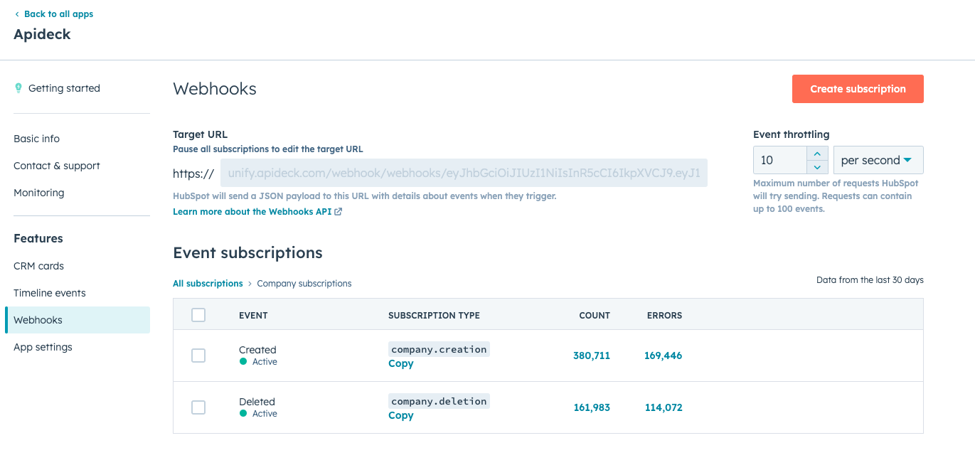Decrease event throttling with the down arrow
The width and height of the screenshot is (975, 470).
[x=817, y=167]
